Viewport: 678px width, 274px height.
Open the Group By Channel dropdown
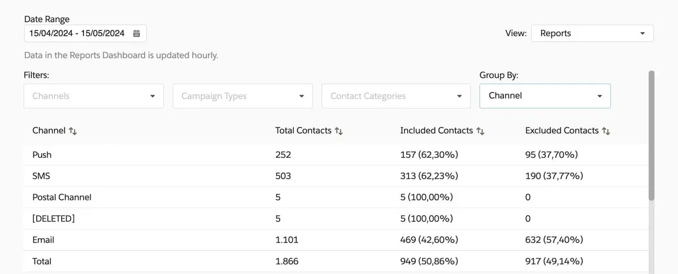point(545,96)
